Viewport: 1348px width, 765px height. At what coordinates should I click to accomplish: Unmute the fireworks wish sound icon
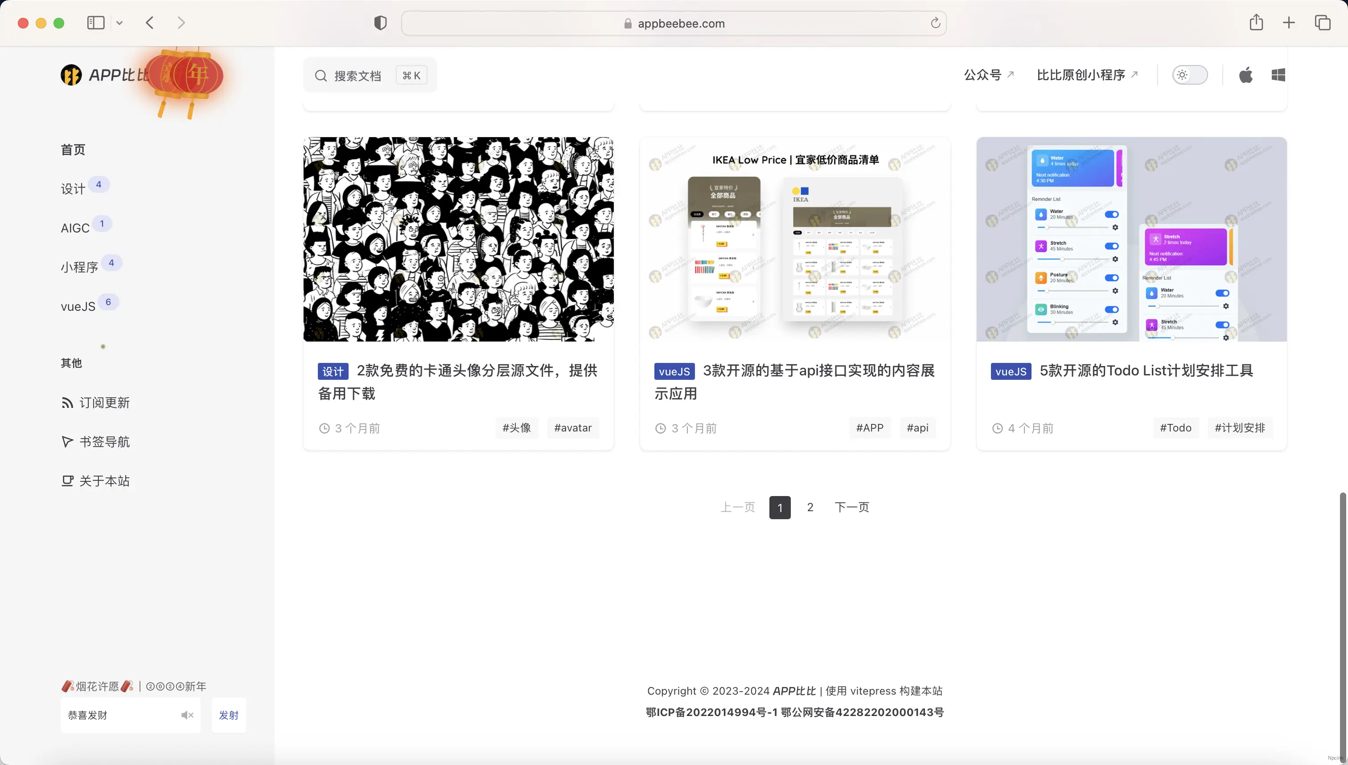(x=187, y=715)
